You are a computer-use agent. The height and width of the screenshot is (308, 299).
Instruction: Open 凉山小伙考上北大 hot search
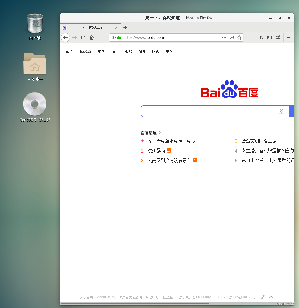click(x=268, y=160)
